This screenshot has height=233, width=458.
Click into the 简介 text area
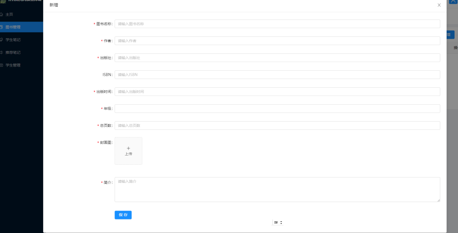tap(277, 189)
